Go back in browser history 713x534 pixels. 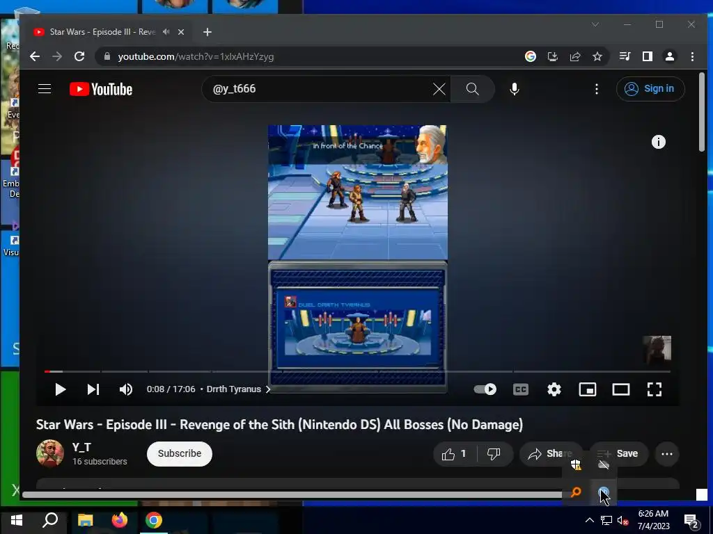[35, 56]
